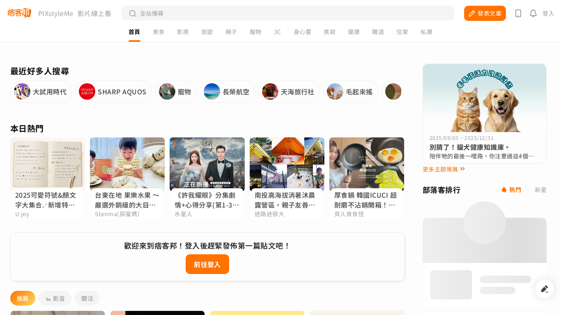The width and height of the screenshot is (561, 315).
Task: Click the 天海旅行社 avatar icon
Action: point(270,91)
